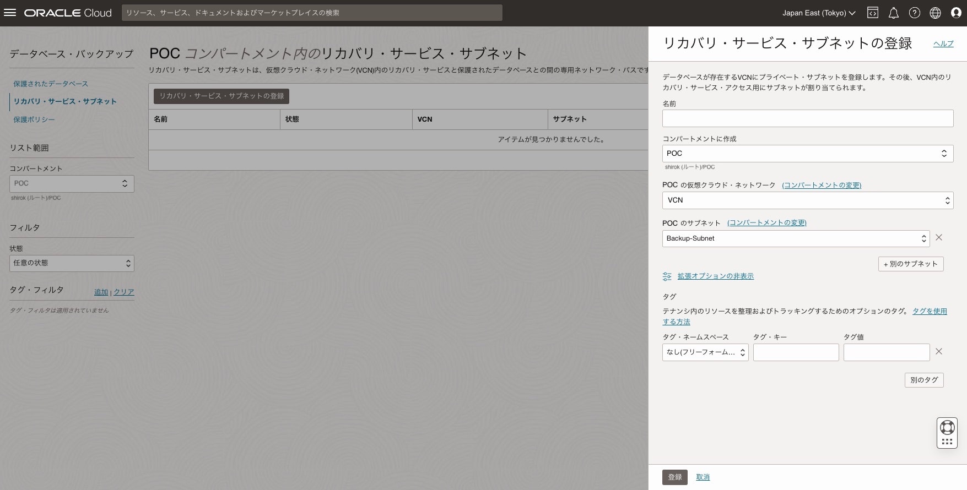Click 追加 tag filter link
967x490 pixels.
101,292
